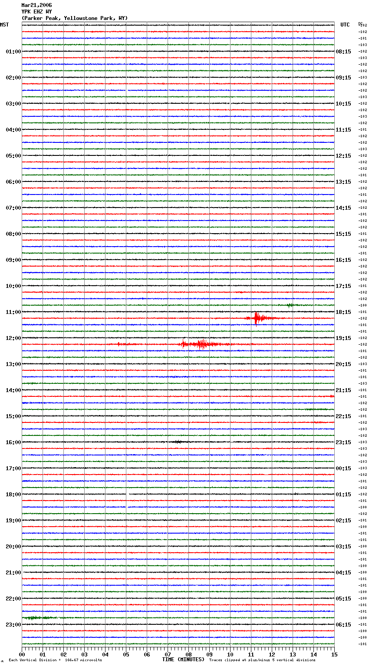Click the TIME (MINUTES) axis title

(x=183, y=659)
